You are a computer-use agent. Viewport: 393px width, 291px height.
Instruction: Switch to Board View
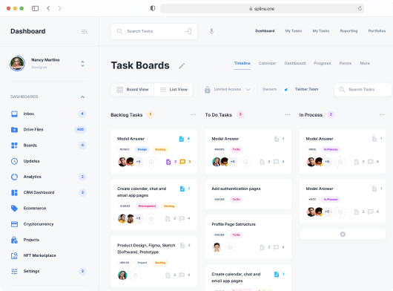tap(133, 90)
